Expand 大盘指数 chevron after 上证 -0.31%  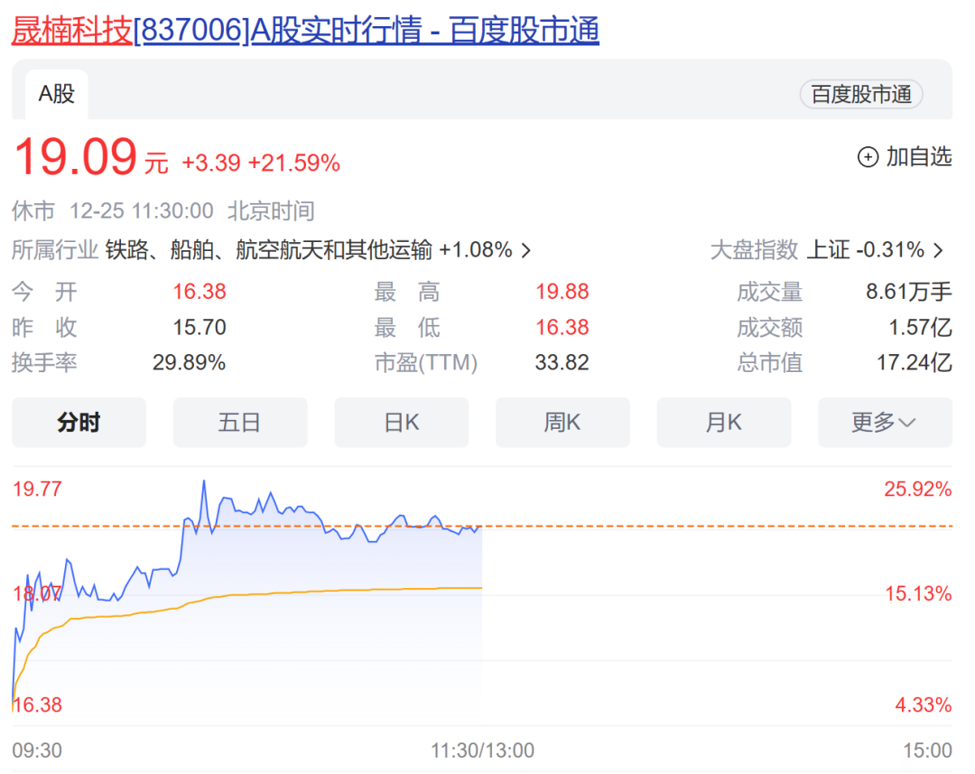coord(938,251)
